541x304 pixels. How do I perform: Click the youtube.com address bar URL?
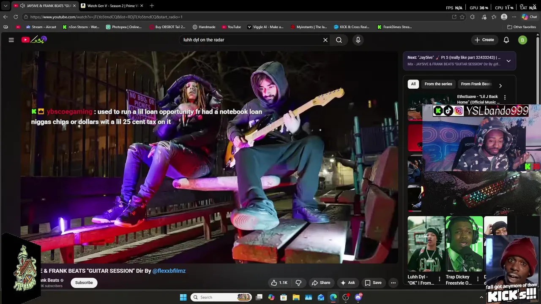107,17
